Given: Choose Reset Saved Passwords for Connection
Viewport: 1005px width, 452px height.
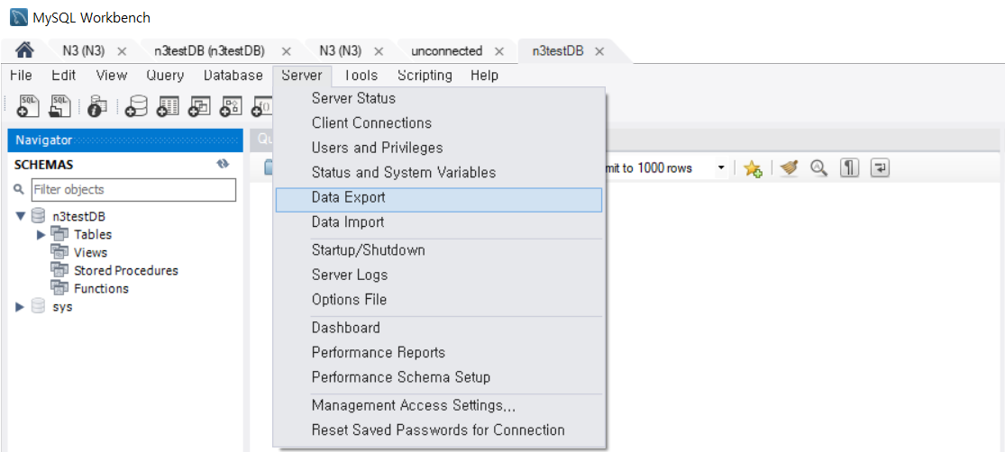Looking at the screenshot, I should tap(439, 430).
